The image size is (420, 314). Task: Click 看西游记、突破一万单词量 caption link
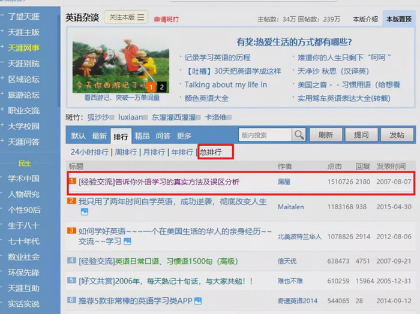tap(122, 98)
